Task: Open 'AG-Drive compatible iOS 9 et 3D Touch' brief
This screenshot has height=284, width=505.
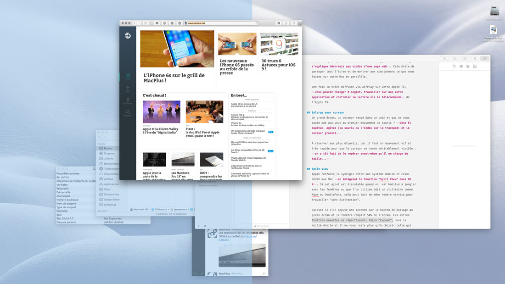Action: click(x=247, y=151)
